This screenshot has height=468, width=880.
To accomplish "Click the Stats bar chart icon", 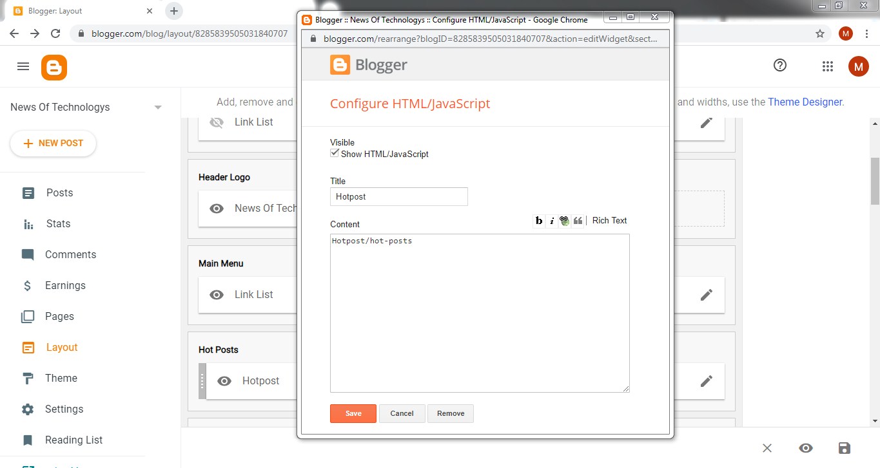I will click(x=28, y=224).
